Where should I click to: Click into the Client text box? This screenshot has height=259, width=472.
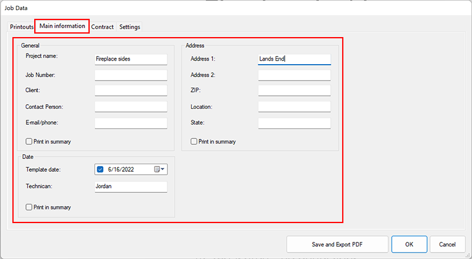pyautogui.click(x=131, y=91)
